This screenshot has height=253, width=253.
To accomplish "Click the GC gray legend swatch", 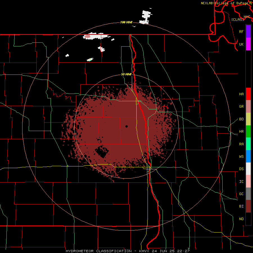I will (248, 194).
